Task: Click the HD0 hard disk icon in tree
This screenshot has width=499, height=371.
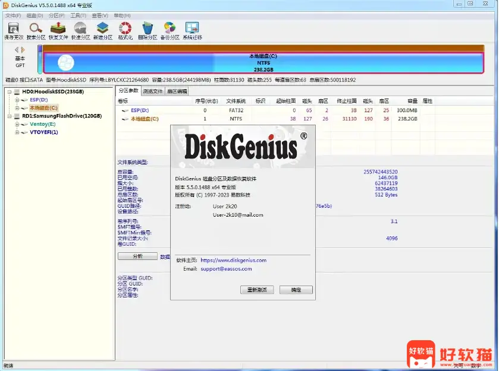Action: pyautogui.click(x=17, y=92)
